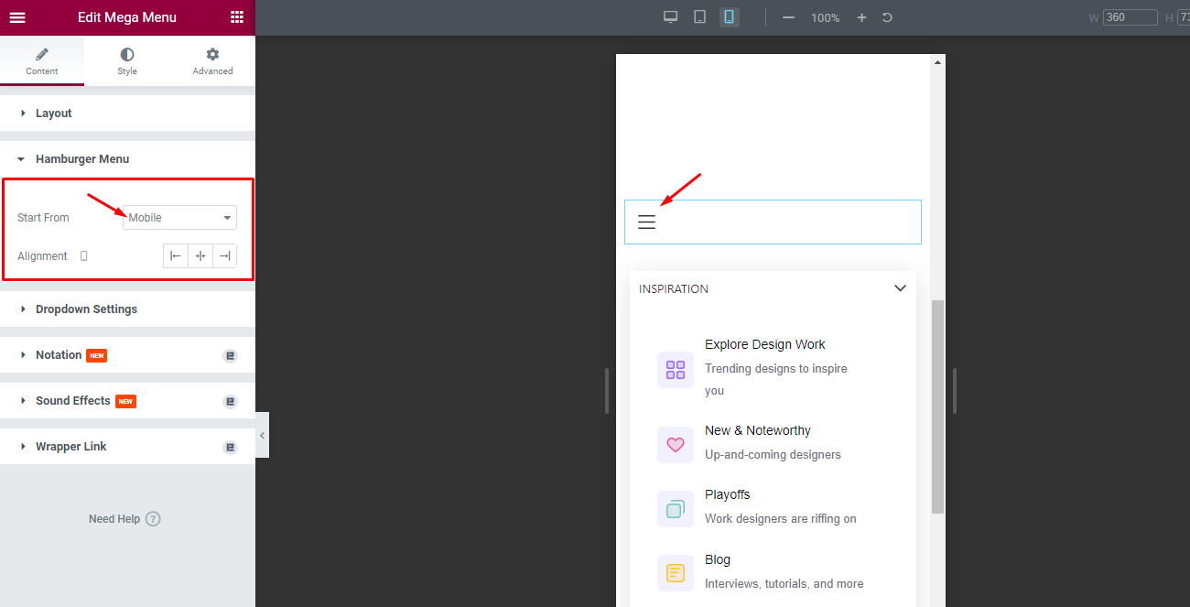Screen dimensions: 1190x607
Task: Expand the Layout section
Action: [52, 113]
